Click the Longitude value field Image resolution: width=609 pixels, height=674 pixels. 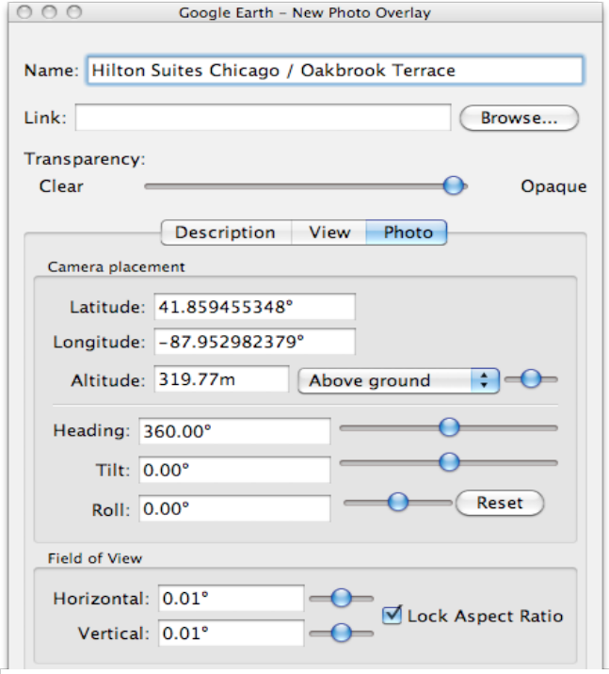point(255,342)
